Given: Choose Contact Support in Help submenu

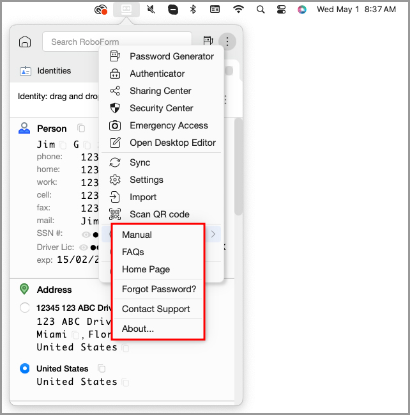Looking at the screenshot, I should [x=158, y=309].
